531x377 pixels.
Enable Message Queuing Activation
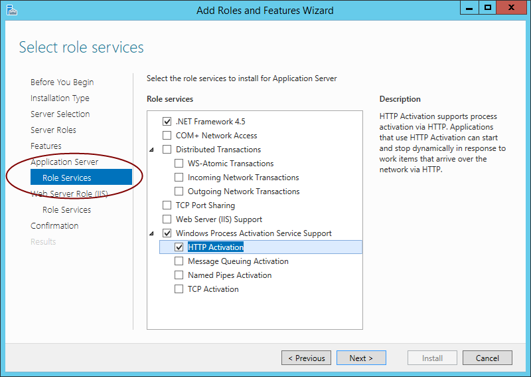click(179, 261)
